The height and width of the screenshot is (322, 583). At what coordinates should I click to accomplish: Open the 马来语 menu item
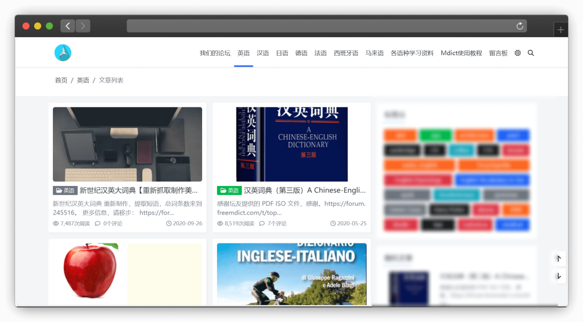pyautogui.click(x=375, y=53)
